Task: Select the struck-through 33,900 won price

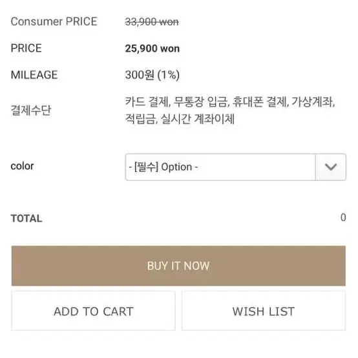Action: [x=152, y=22]
